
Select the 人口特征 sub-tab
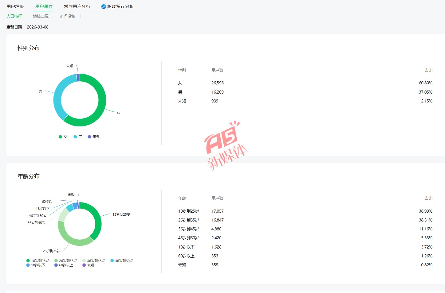(14, 16)
